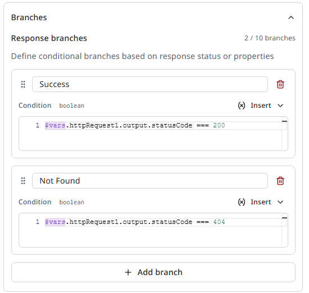
Task: Edit the Not Found branch name field
Action: [x=150, y=181]
